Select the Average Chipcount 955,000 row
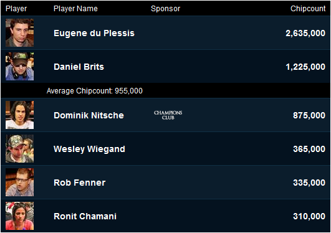 [166, 91]
